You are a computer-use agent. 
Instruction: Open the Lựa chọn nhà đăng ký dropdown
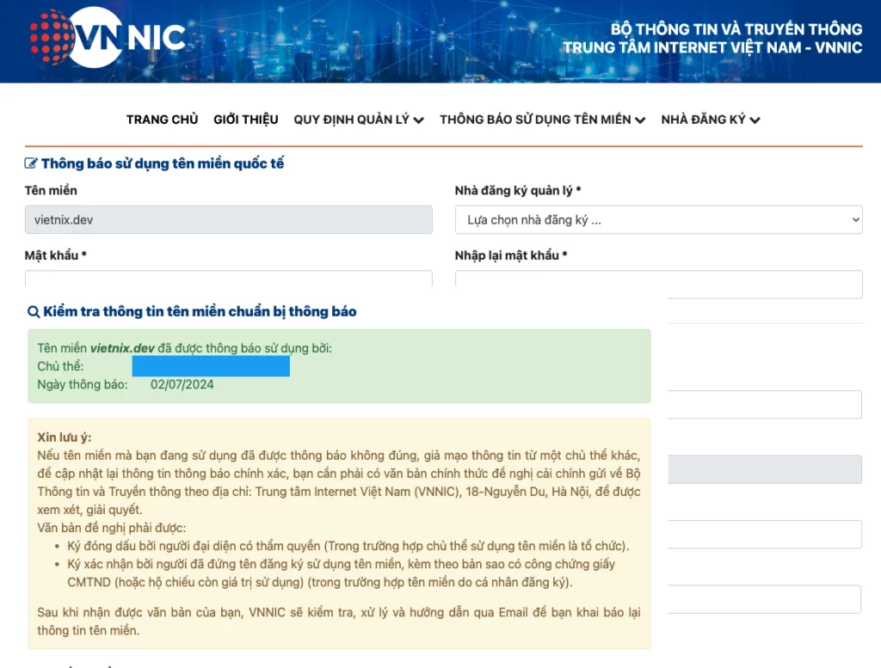[x=658, y=220]
